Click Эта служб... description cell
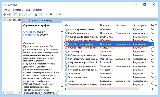 (x=106, y=63)
